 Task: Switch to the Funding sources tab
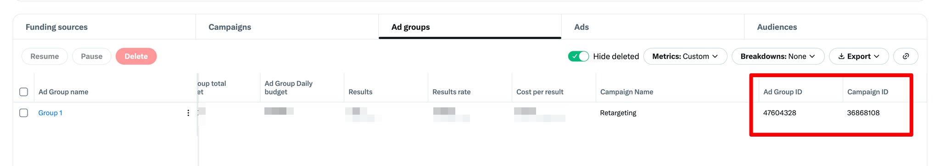click(x=57, y=27)
